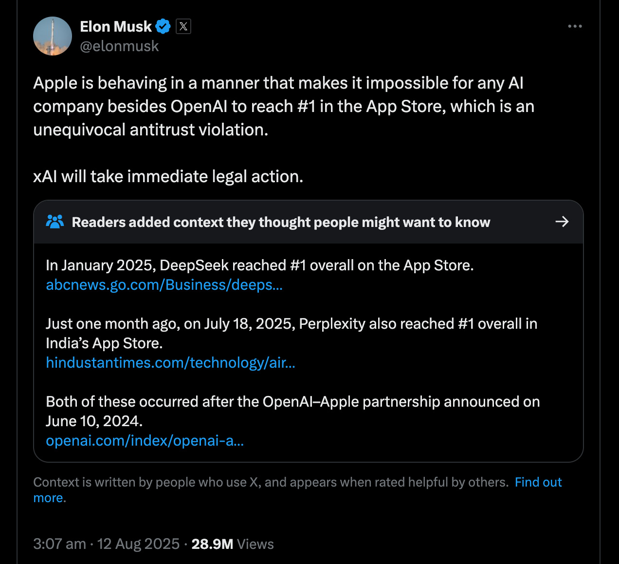Viewport: 619px width, 564px height.
Task: Click the xAI legal action sentence
Action: pos(168,176)
